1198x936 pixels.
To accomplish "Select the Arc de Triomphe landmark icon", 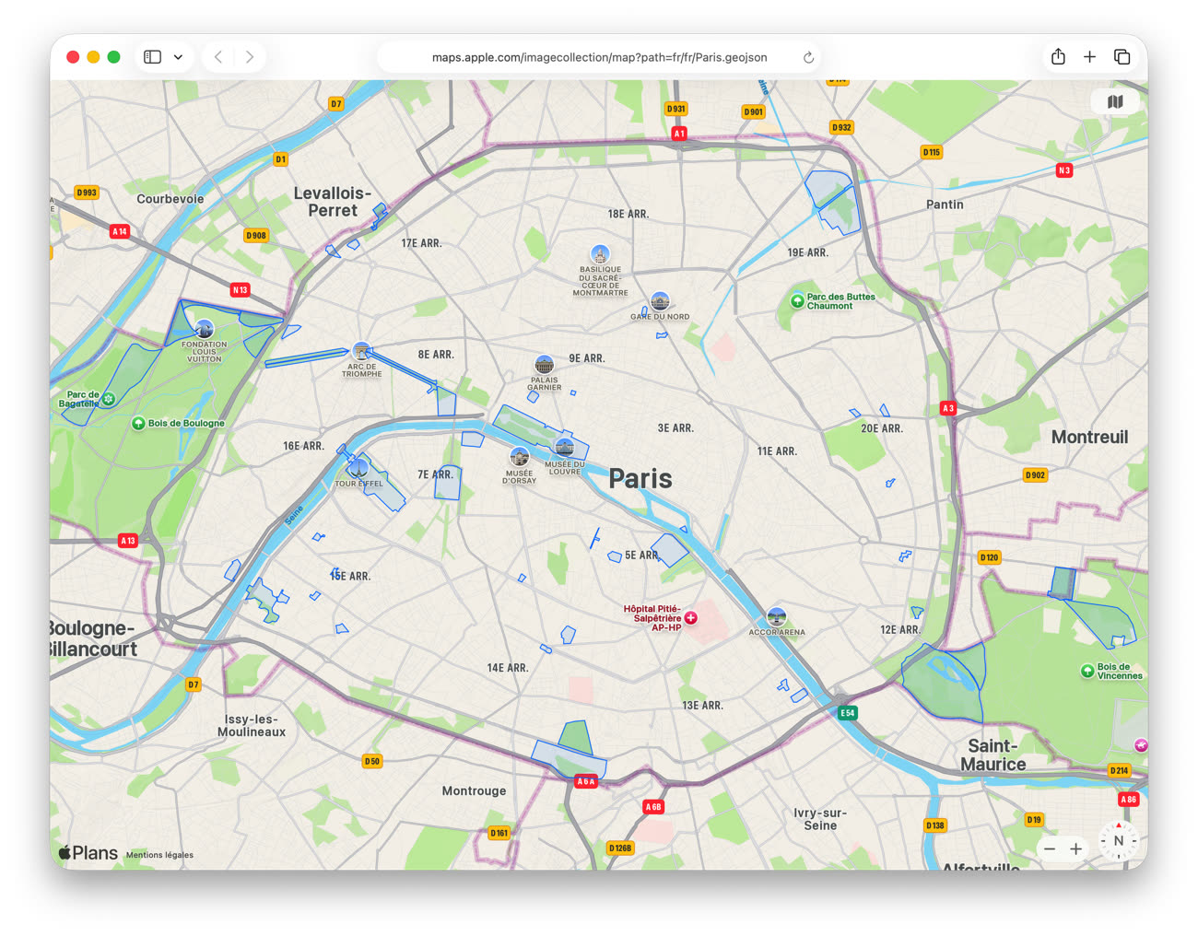I will (x=361, y=351).
